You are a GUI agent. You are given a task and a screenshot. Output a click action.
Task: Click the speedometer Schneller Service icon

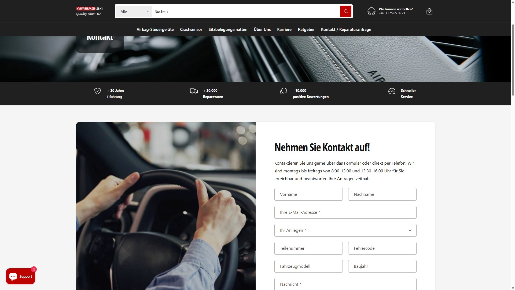tap(392, 91)
